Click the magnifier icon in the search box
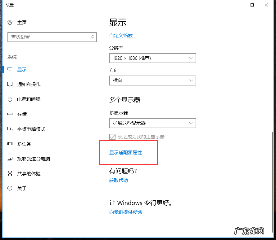The height and width of the screenshot is (240, 276). 92,37
